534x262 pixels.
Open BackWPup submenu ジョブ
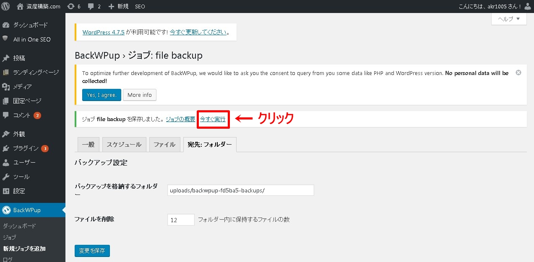tap(10, 237)
